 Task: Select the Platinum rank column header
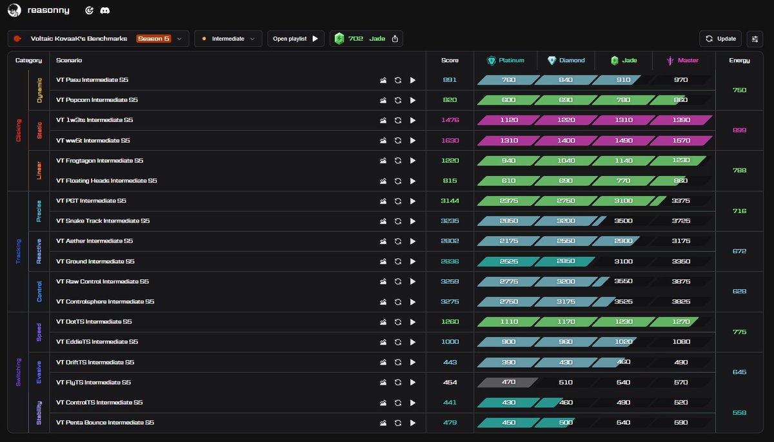point(506,60)
